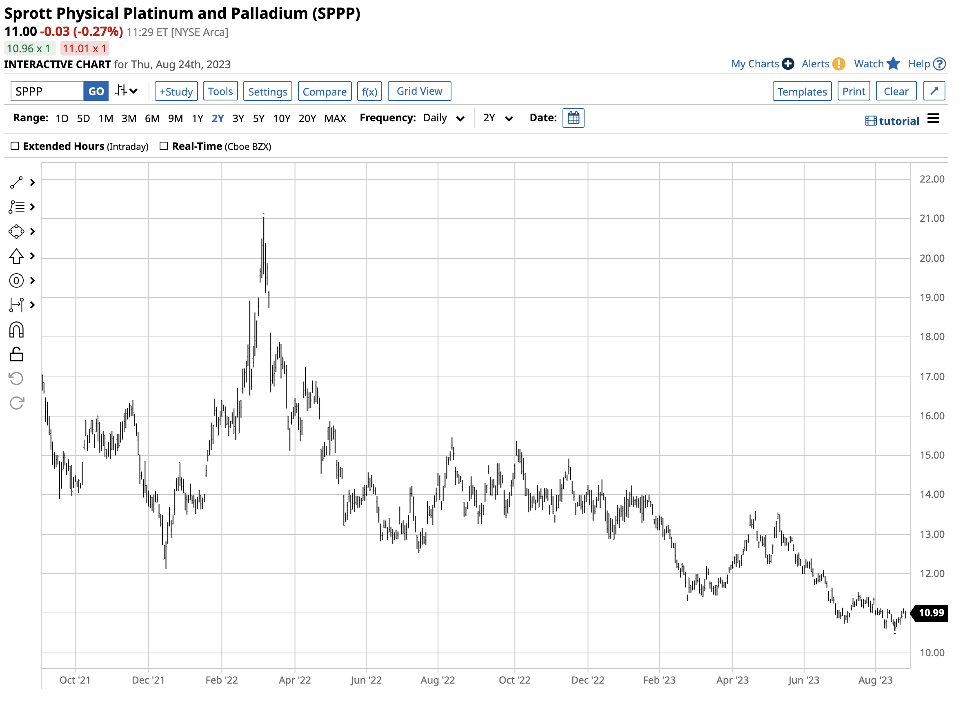Select the 1D range
The width and height of the screenshot is (965, 704).
pos(62,118)
